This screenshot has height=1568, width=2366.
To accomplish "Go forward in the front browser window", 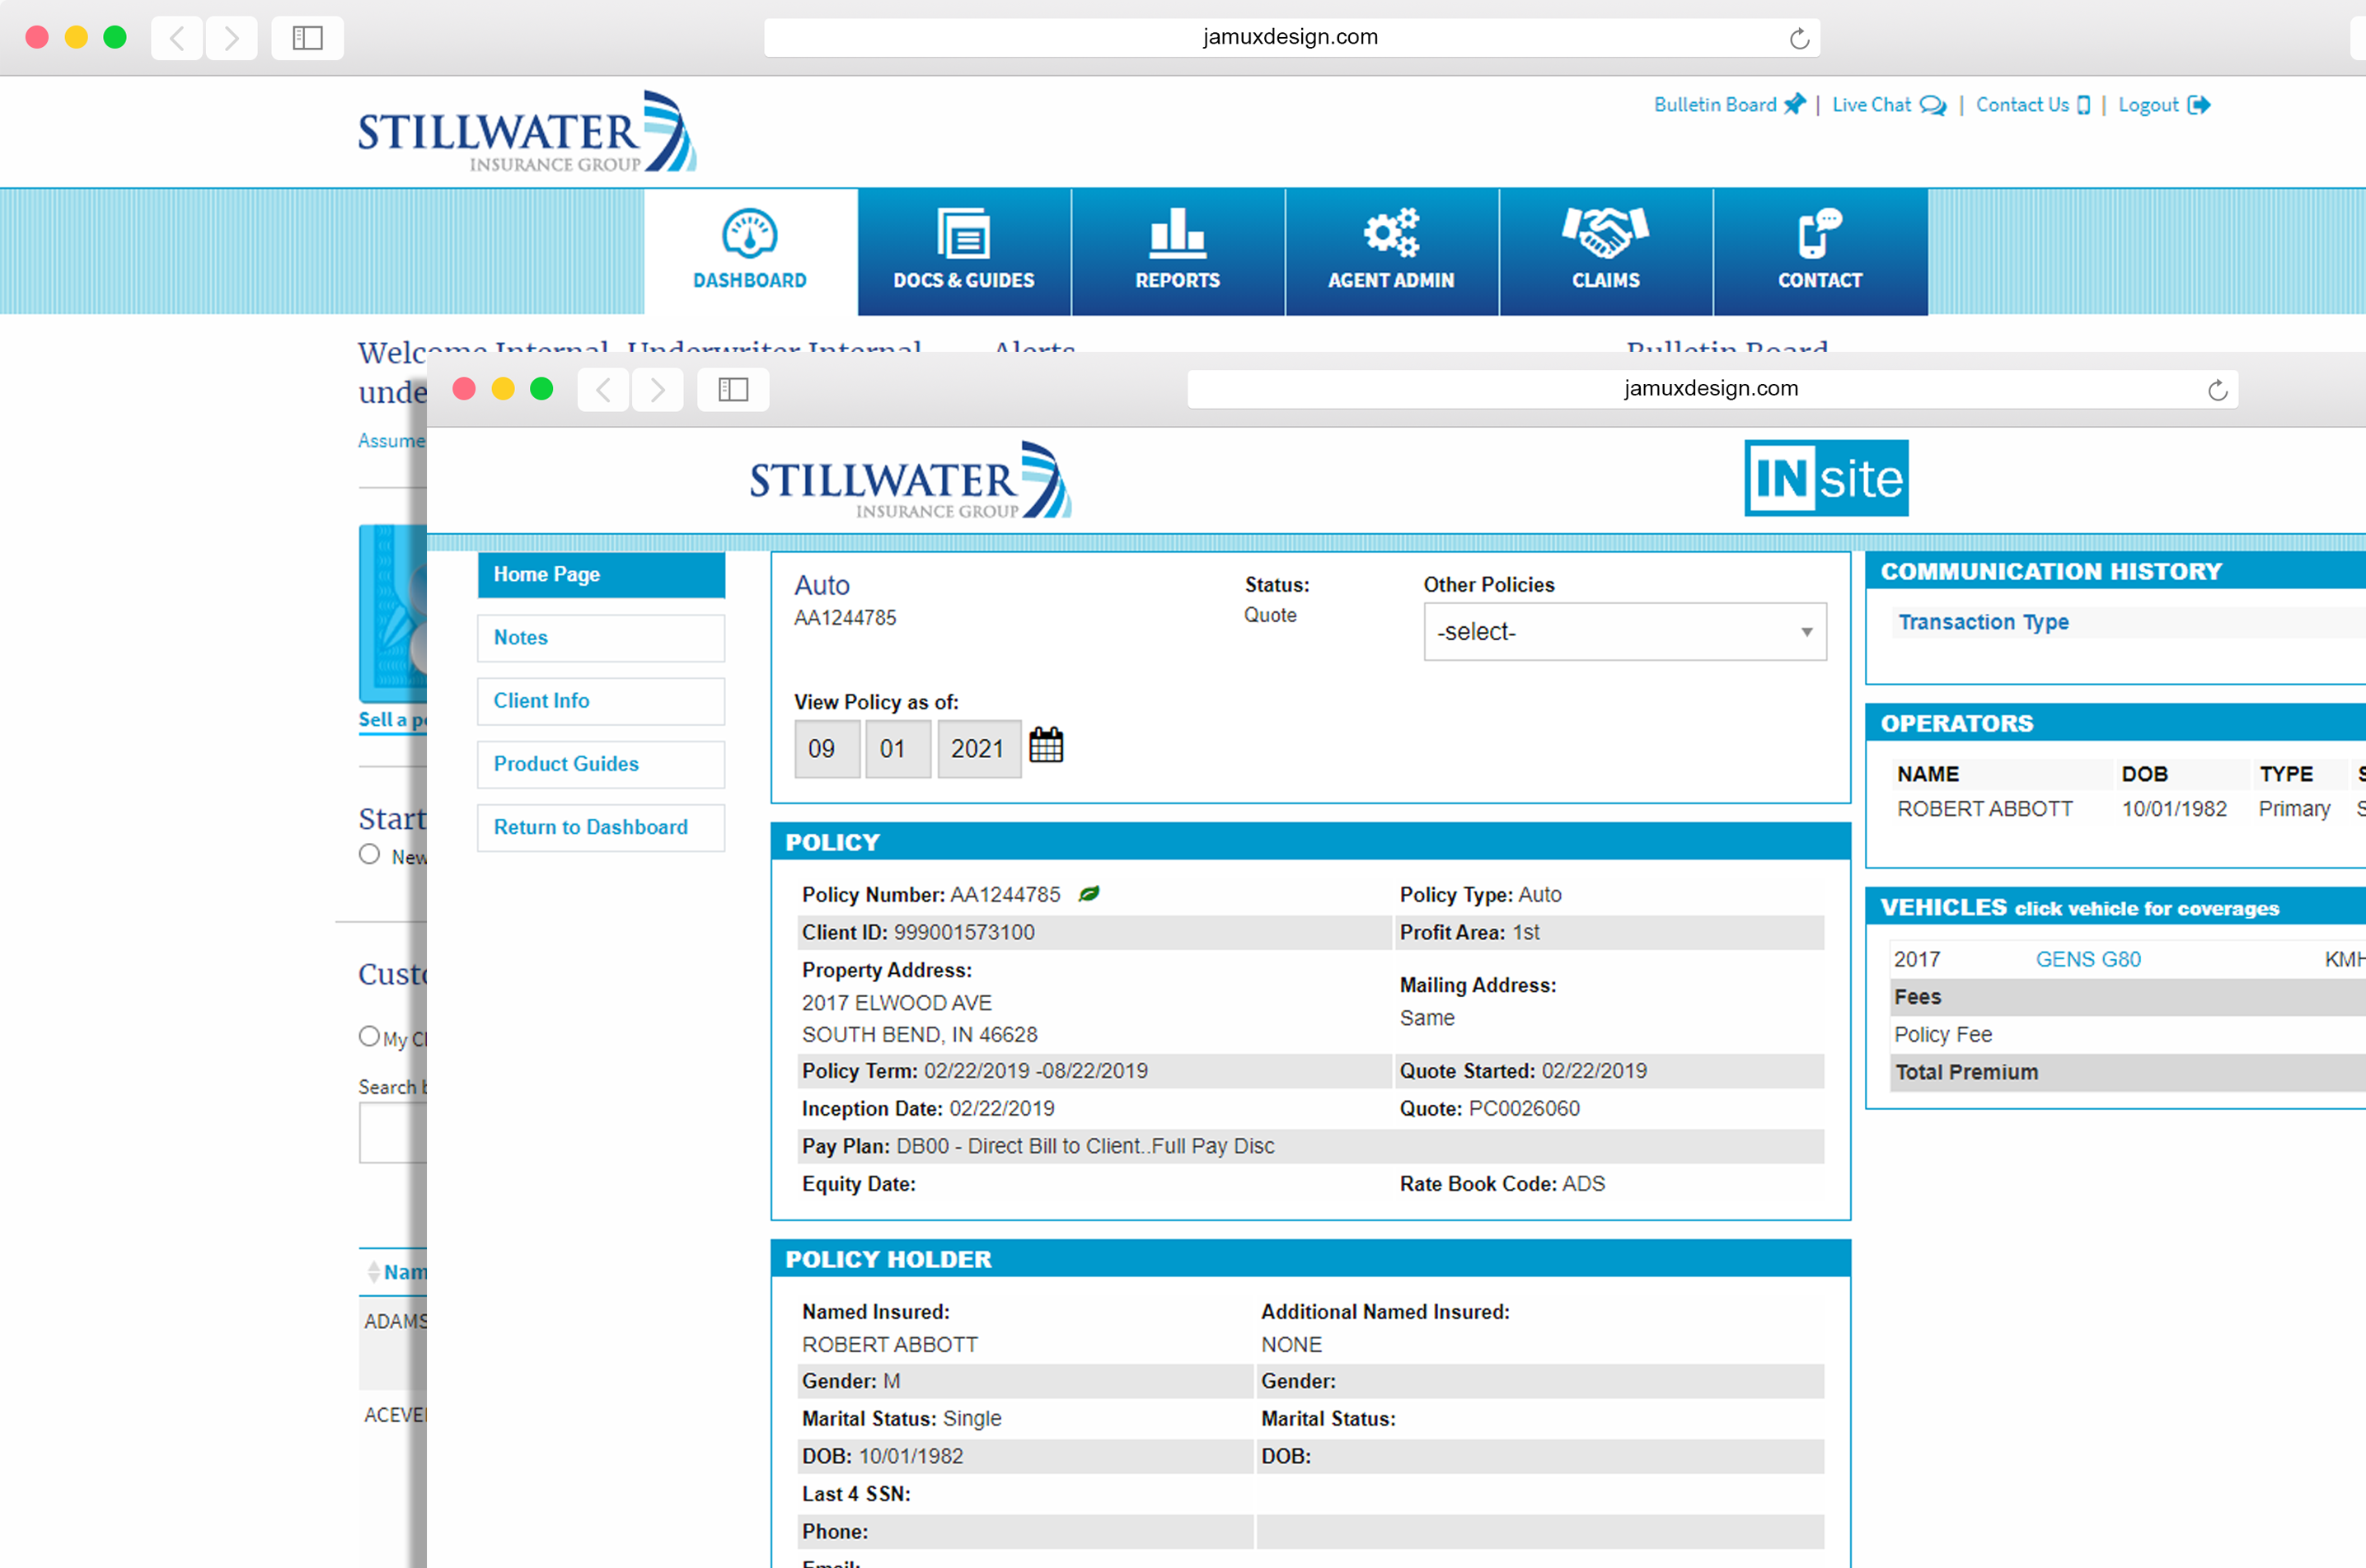I will pos(657,390).
